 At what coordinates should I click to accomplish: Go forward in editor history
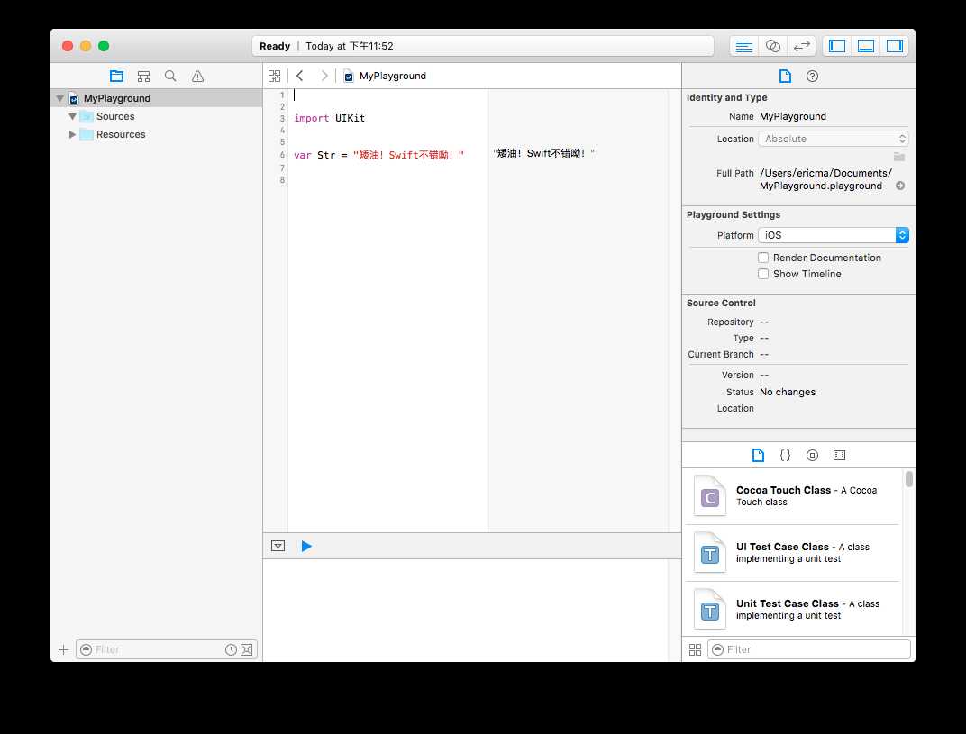324,76
